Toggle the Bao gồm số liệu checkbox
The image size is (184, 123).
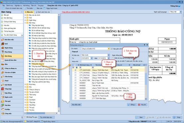112,49
